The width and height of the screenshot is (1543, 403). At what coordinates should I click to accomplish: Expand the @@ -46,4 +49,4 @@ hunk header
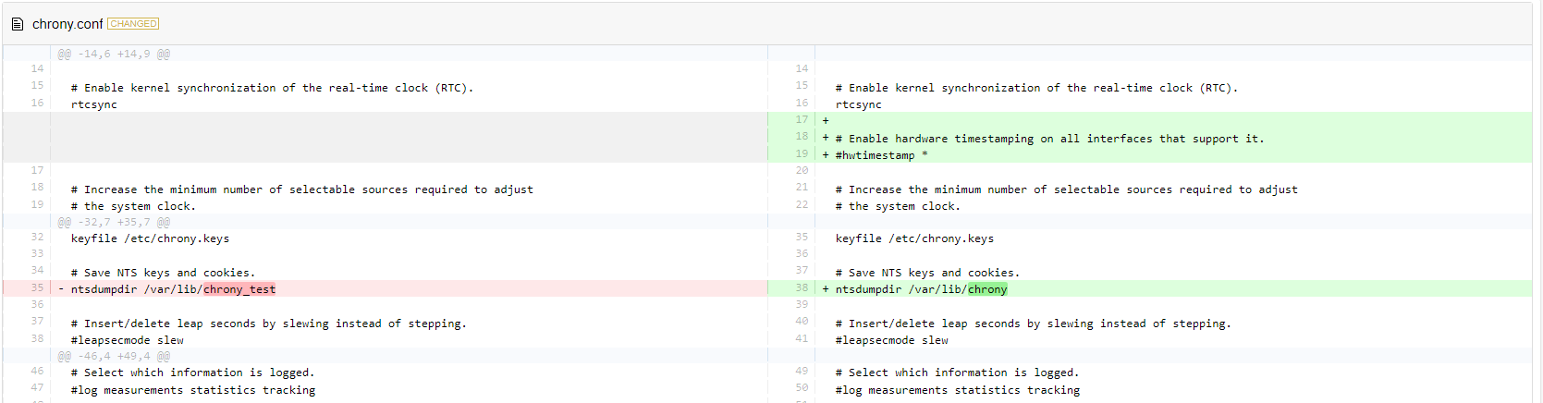click(114, 357)
